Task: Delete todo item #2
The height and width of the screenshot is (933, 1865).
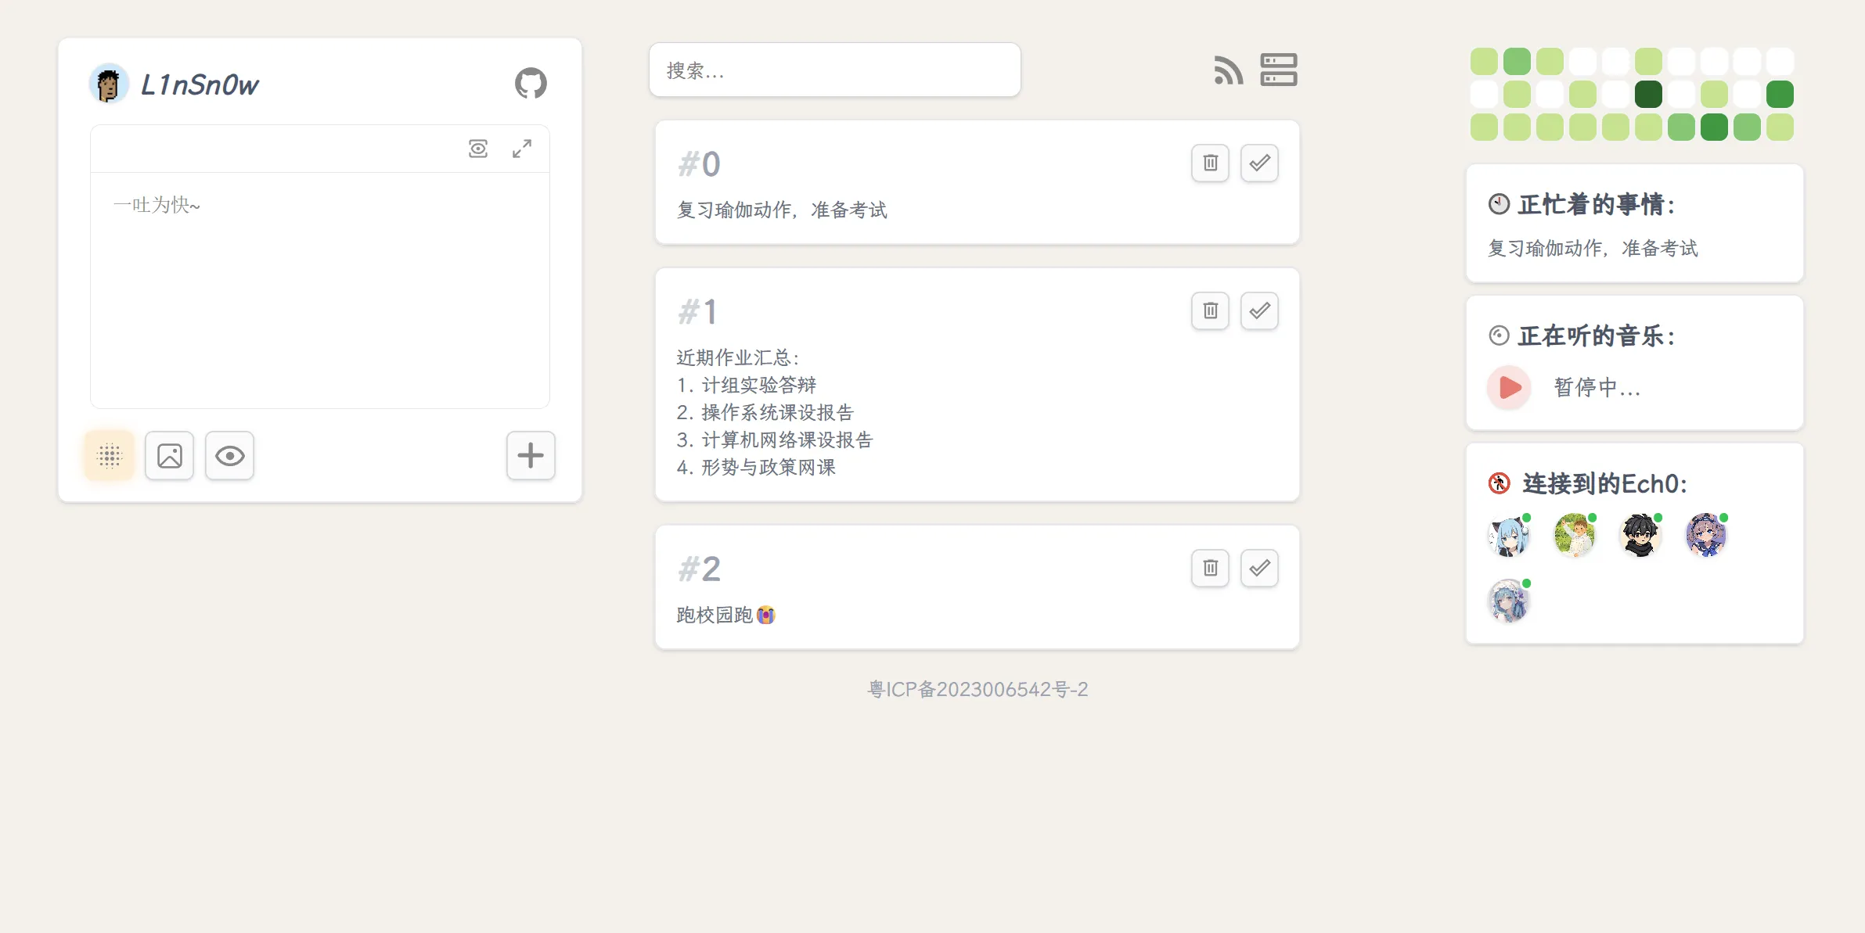Action: 1210,568
